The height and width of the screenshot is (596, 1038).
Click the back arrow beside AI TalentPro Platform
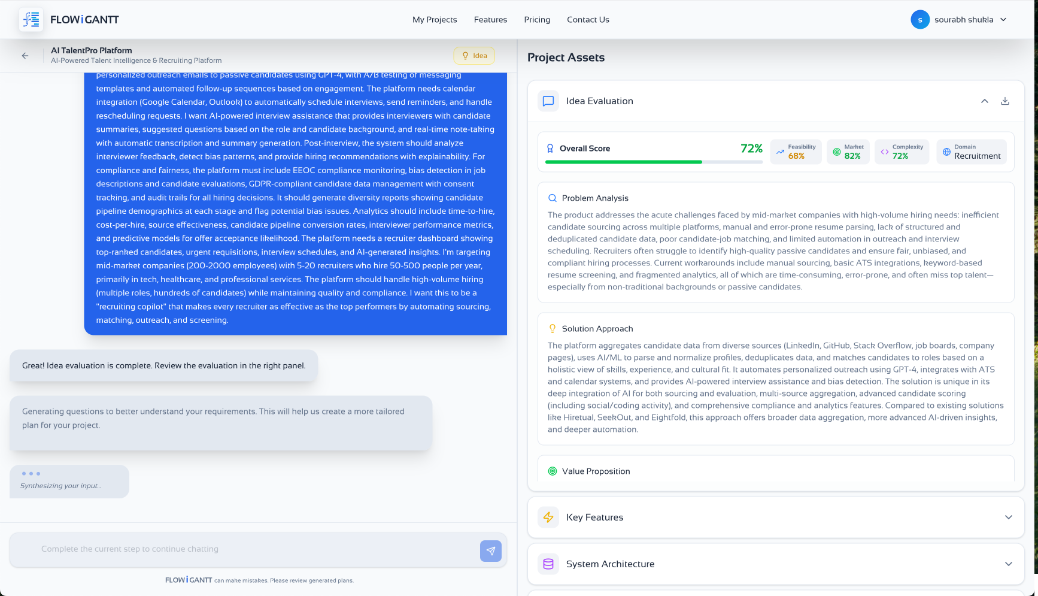[x=25, y=56]
